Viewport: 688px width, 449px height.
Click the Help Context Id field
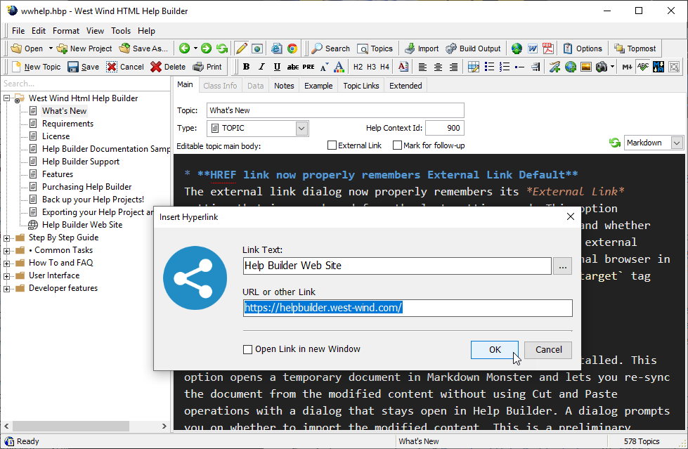(444, 128)
